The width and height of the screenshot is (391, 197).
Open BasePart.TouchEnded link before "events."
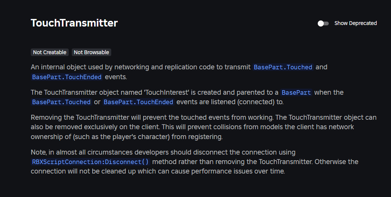click(67, 77)
